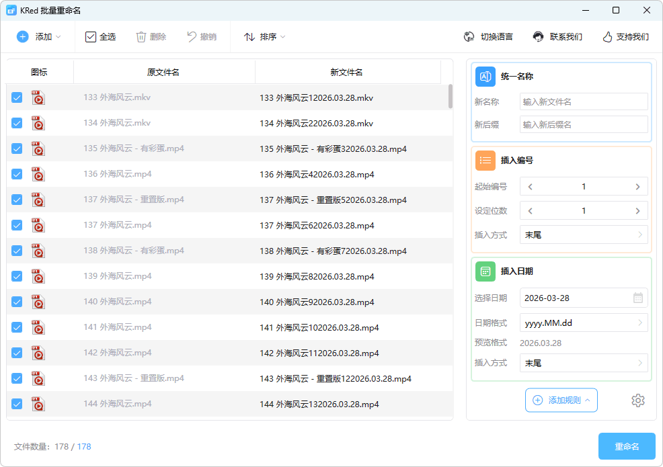
Task: Click the 撤销 undo arrow icon
Action: coord(192,37)
